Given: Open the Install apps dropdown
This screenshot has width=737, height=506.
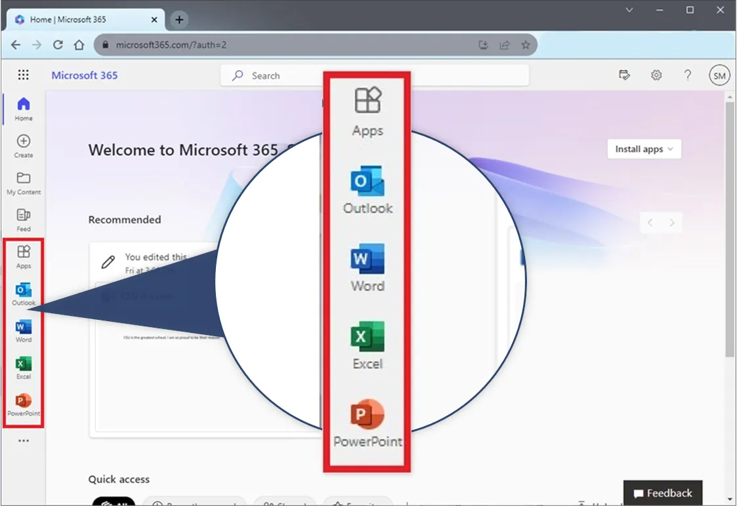Looking at the screenshot, I should coord(644,149).
